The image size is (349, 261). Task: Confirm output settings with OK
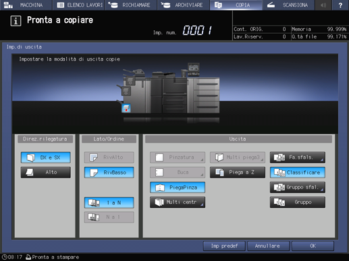coord(313,246)
